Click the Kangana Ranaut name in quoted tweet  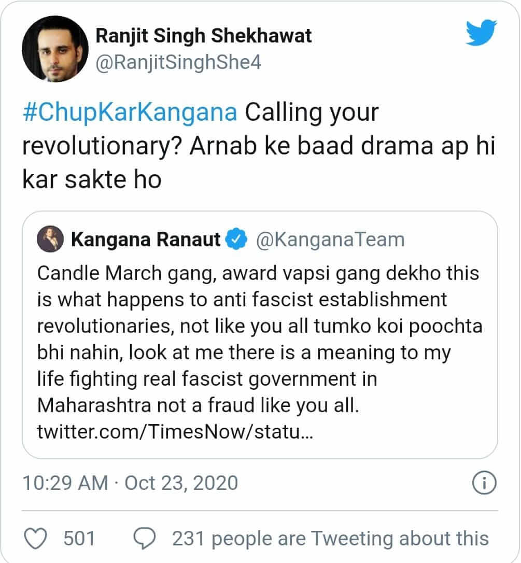pos(146,240)
